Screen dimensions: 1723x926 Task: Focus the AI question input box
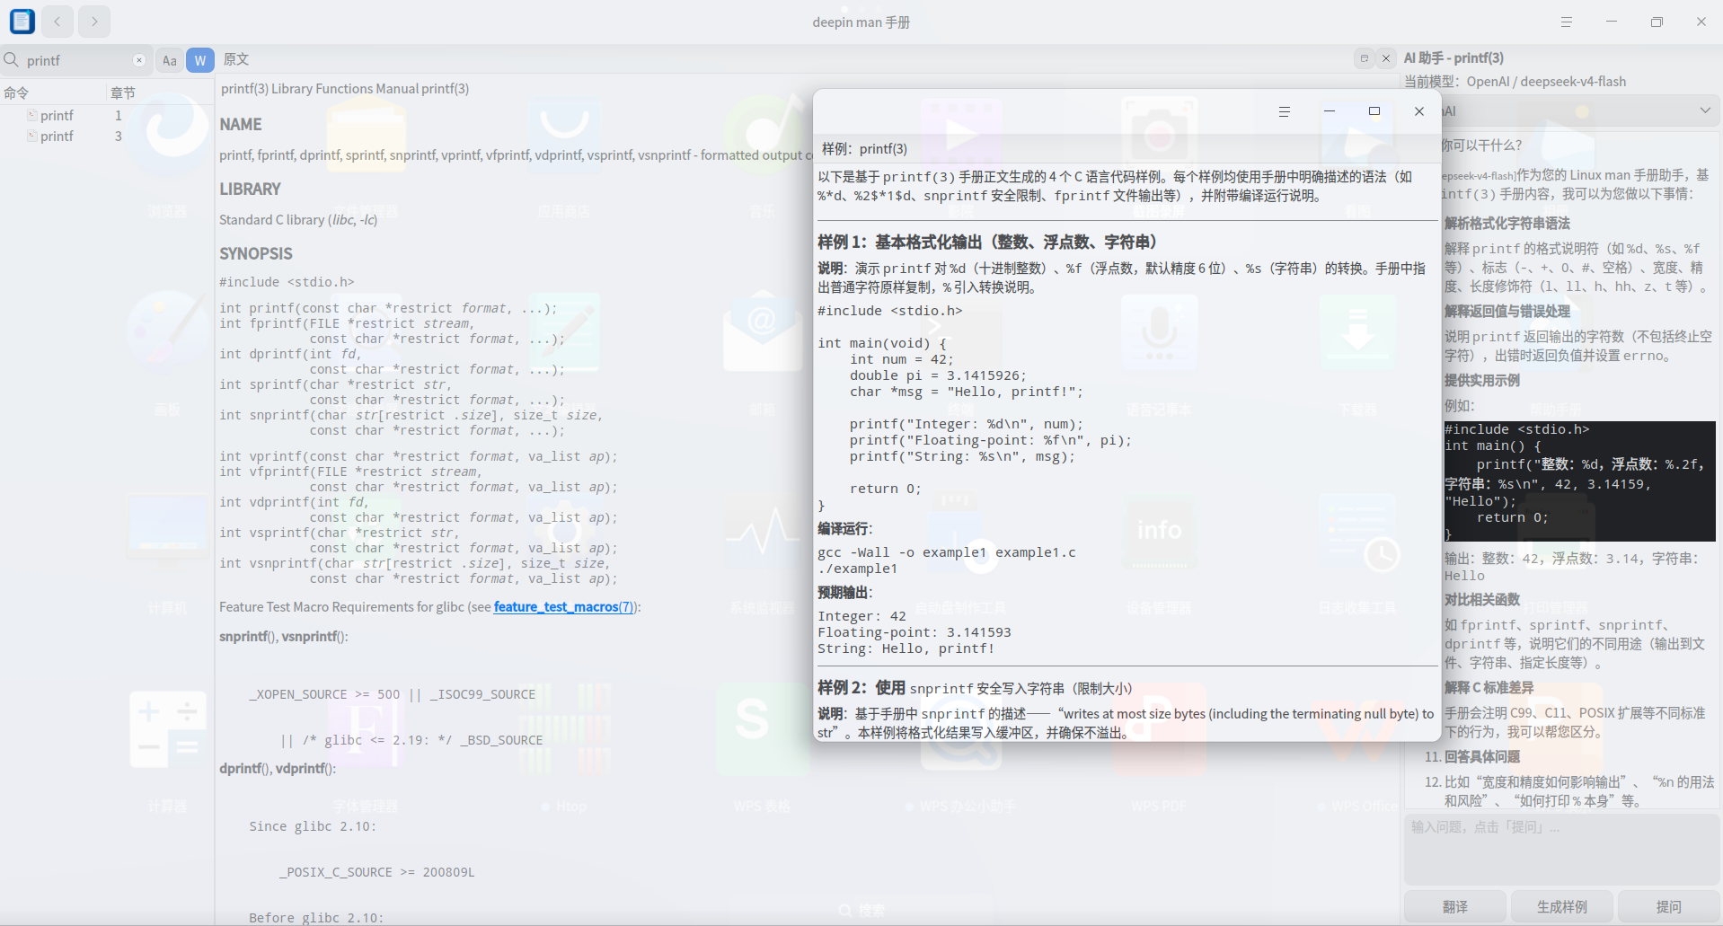1562,849
